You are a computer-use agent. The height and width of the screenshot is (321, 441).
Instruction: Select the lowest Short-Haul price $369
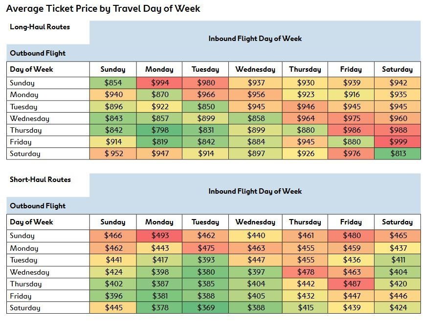click(x=206, y=308)
